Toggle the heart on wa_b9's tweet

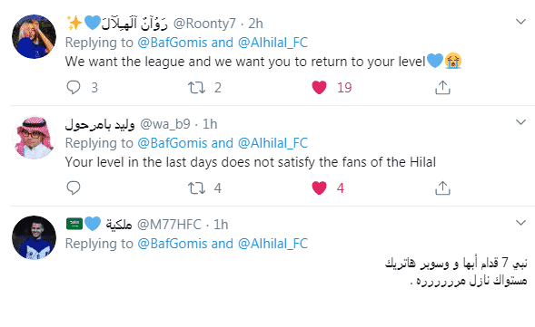(320, 188)
